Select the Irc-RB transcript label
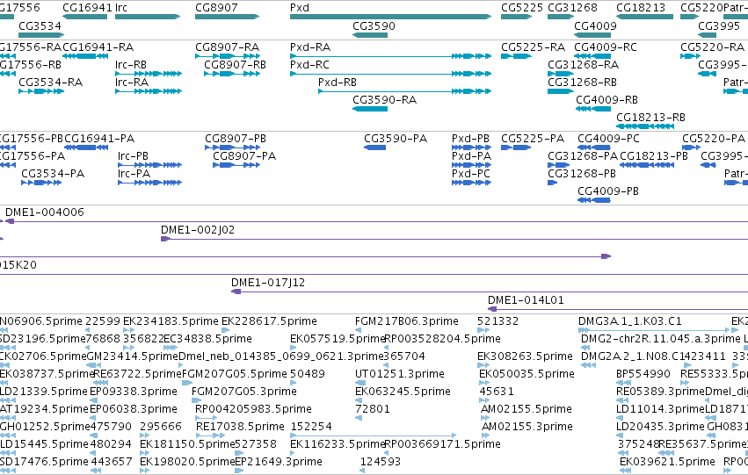Image resolution: width=748 pixels, height=475 pixels. click(131, 65)
